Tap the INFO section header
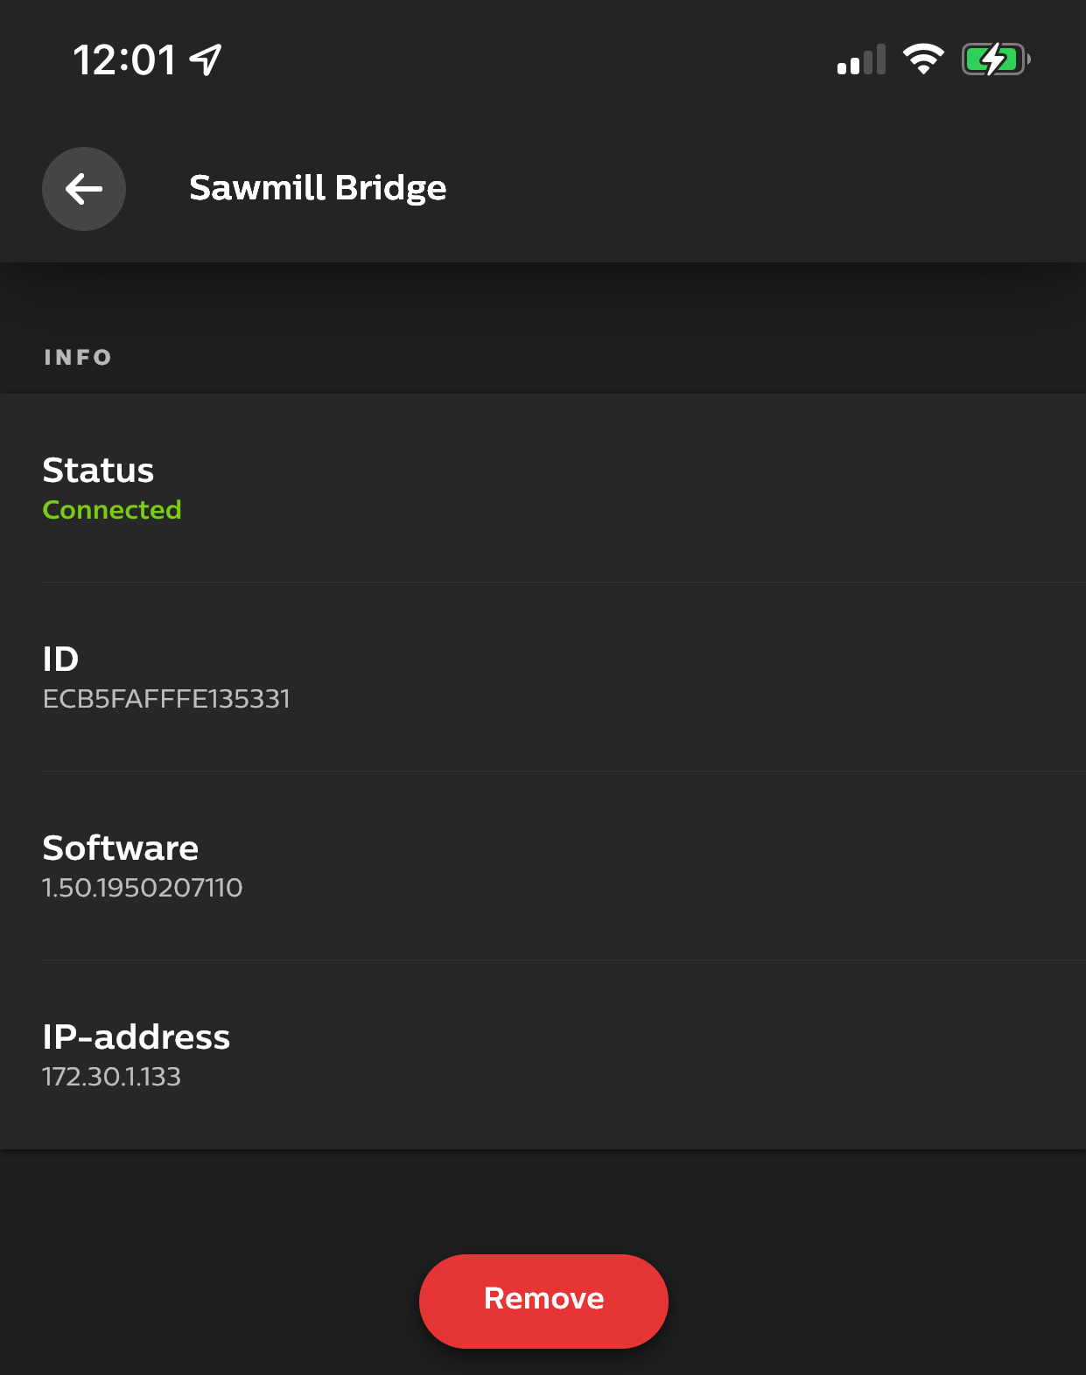The image size is (1086, 1375). pos(78,357)
